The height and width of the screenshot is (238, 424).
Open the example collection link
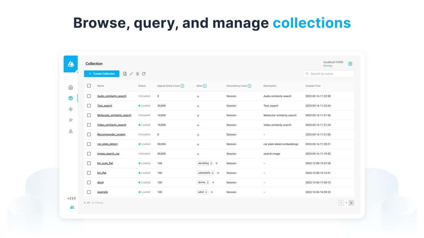tap(102, 192)
